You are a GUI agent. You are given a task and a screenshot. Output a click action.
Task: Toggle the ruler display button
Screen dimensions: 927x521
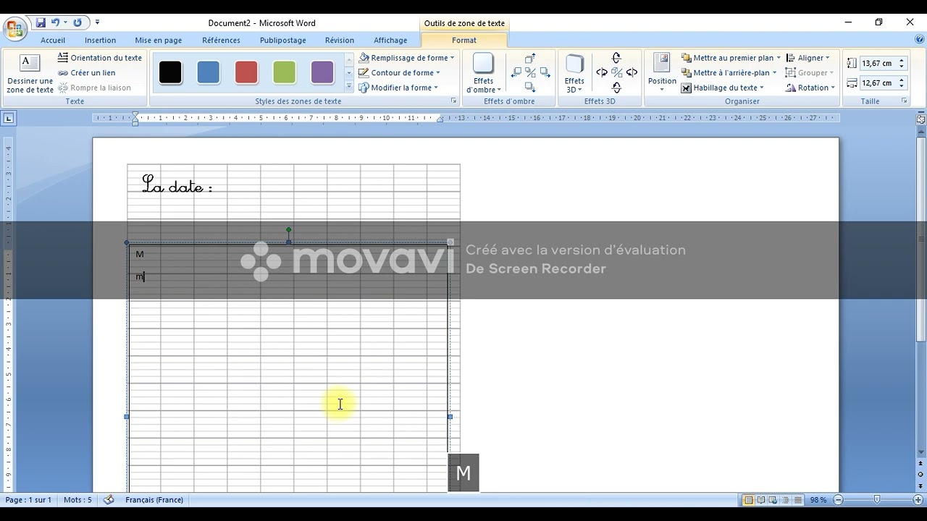[x=921, y=118]
